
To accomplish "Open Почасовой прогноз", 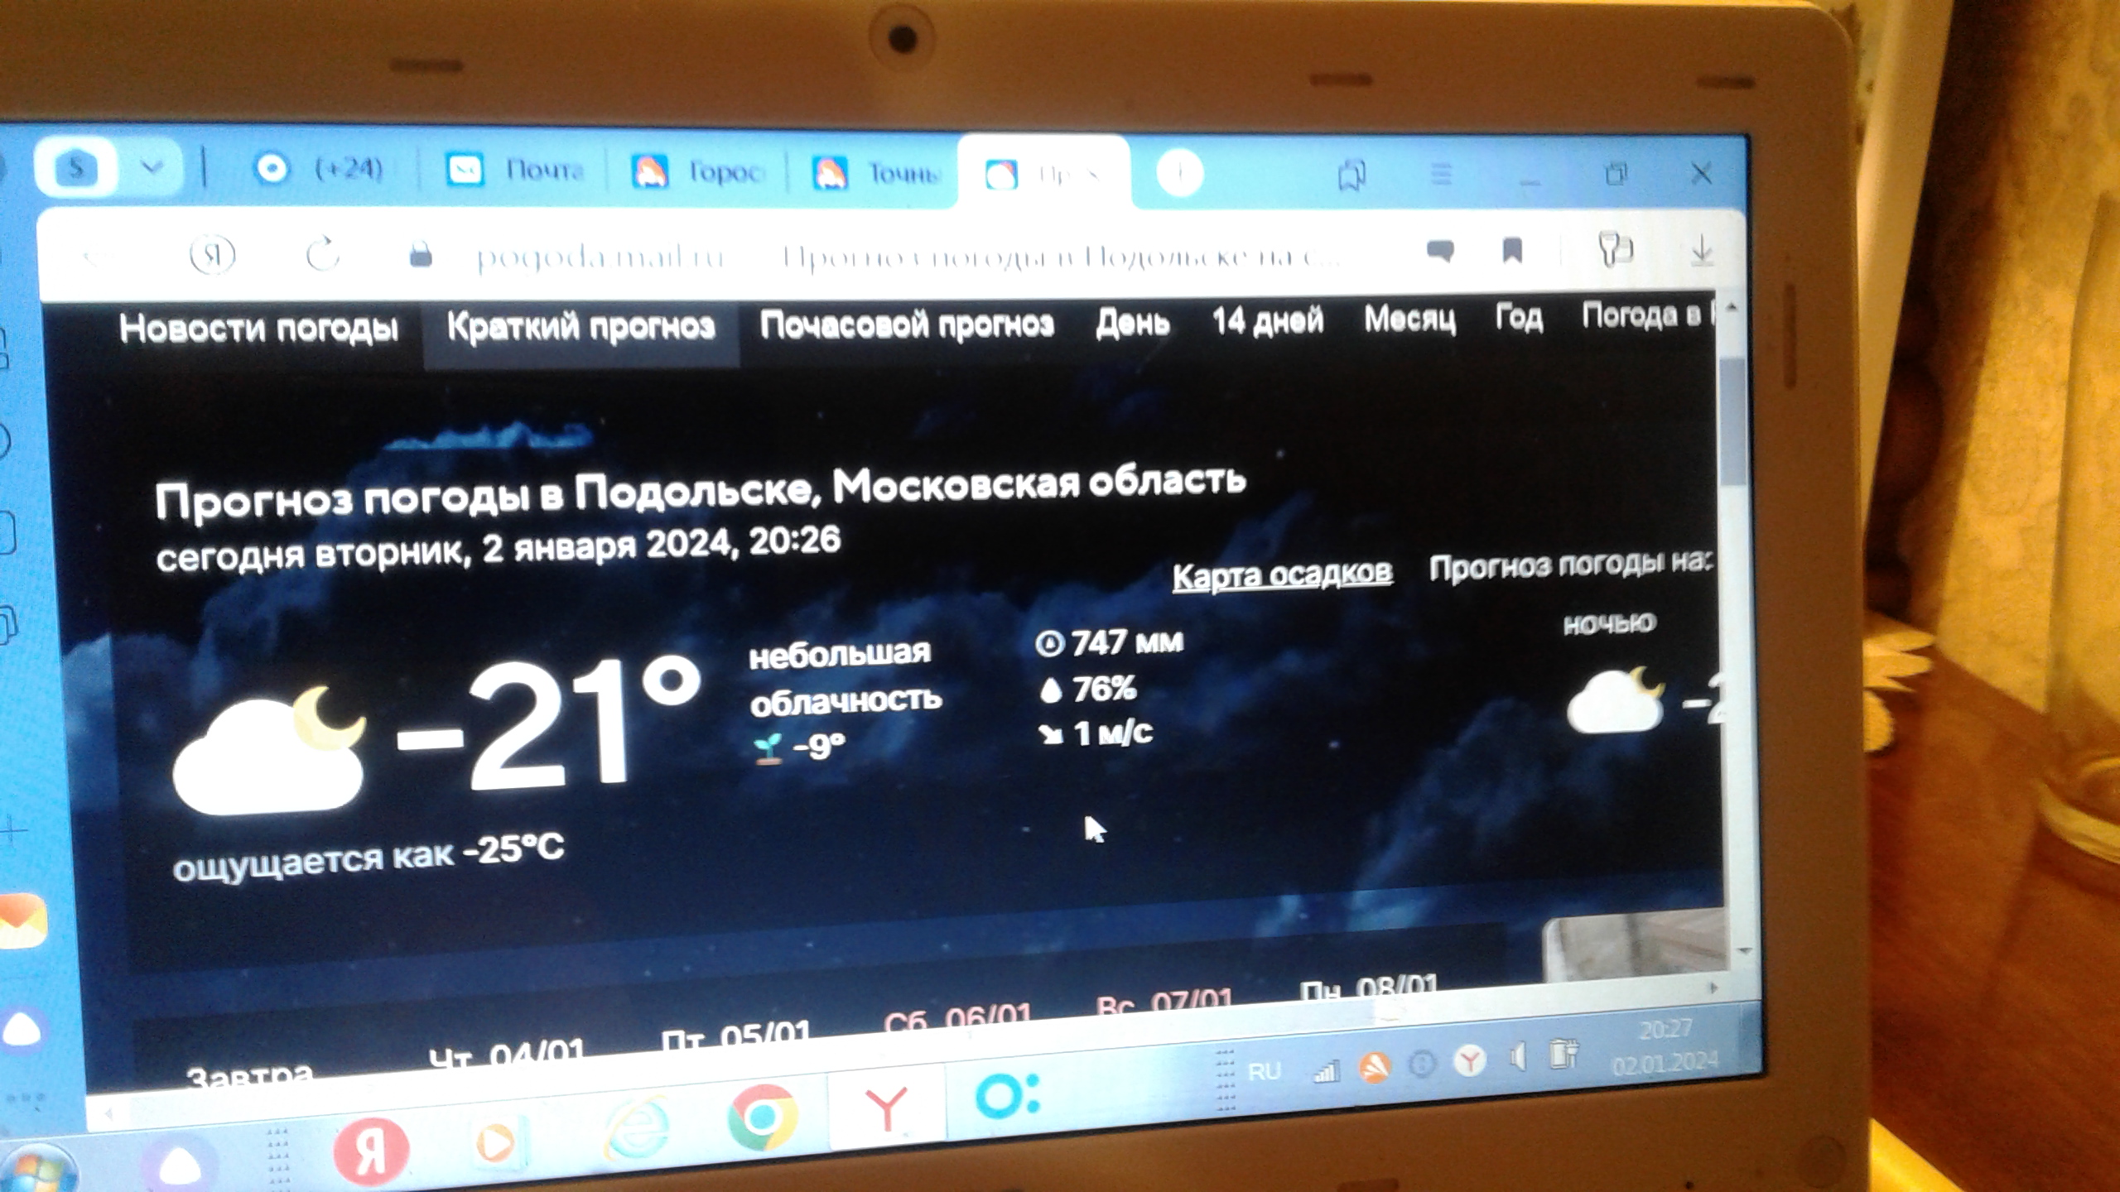I will (907, 324).
